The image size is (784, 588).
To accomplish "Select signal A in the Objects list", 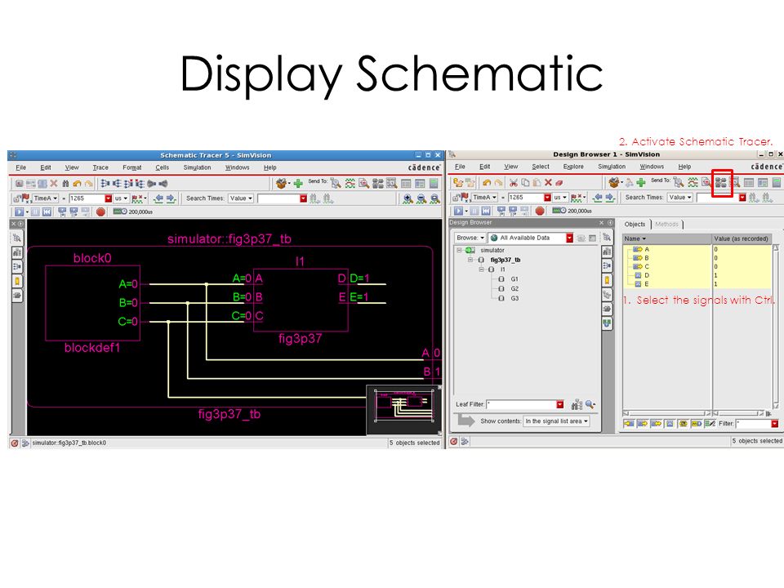I will 647,250.
